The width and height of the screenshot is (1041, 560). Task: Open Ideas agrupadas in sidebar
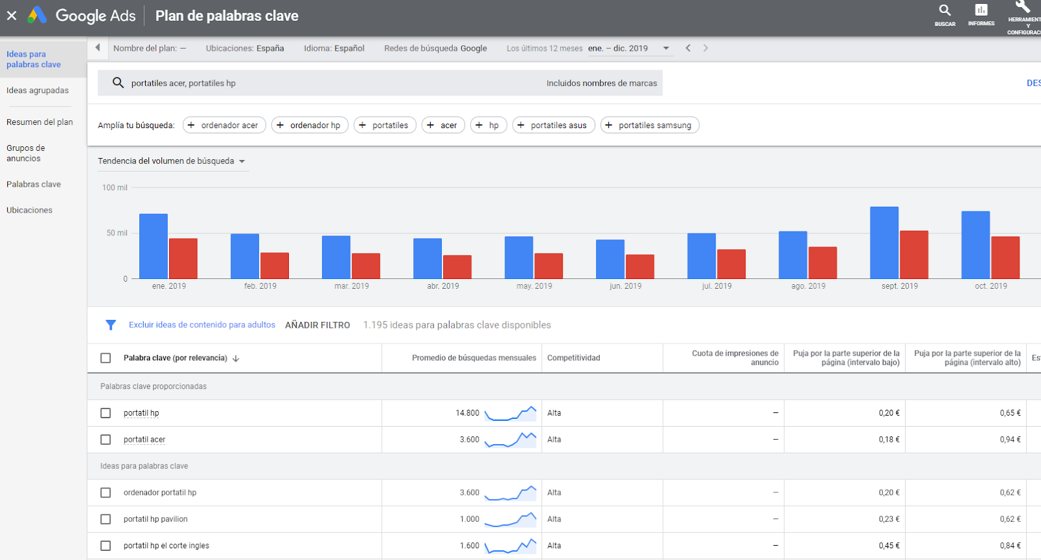[x=38, y=90]
